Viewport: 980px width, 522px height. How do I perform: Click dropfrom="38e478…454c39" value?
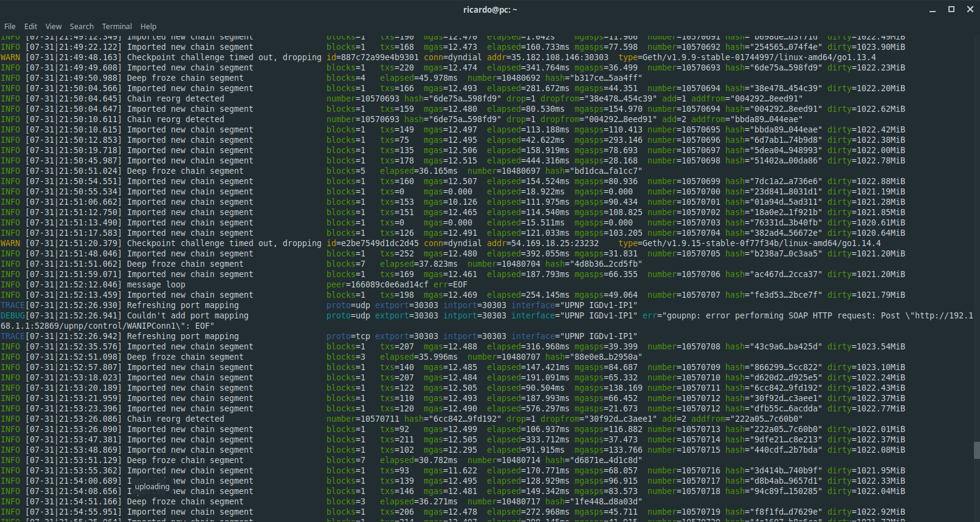tap(599, 98)
